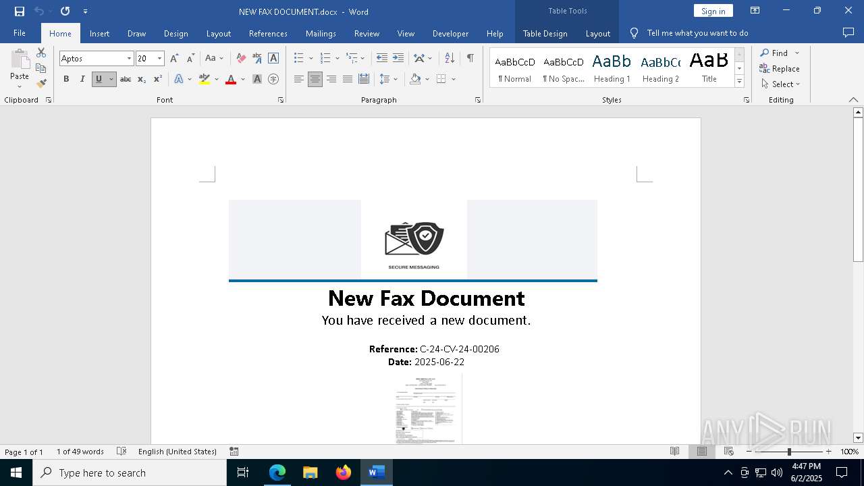Apply subscript formatting
This screenshot has height=486, width=864.
click(x=142, y=79)
